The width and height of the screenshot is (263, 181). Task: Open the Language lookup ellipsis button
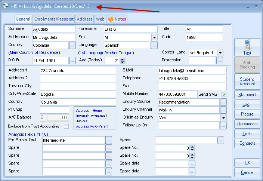pos(154,45)
